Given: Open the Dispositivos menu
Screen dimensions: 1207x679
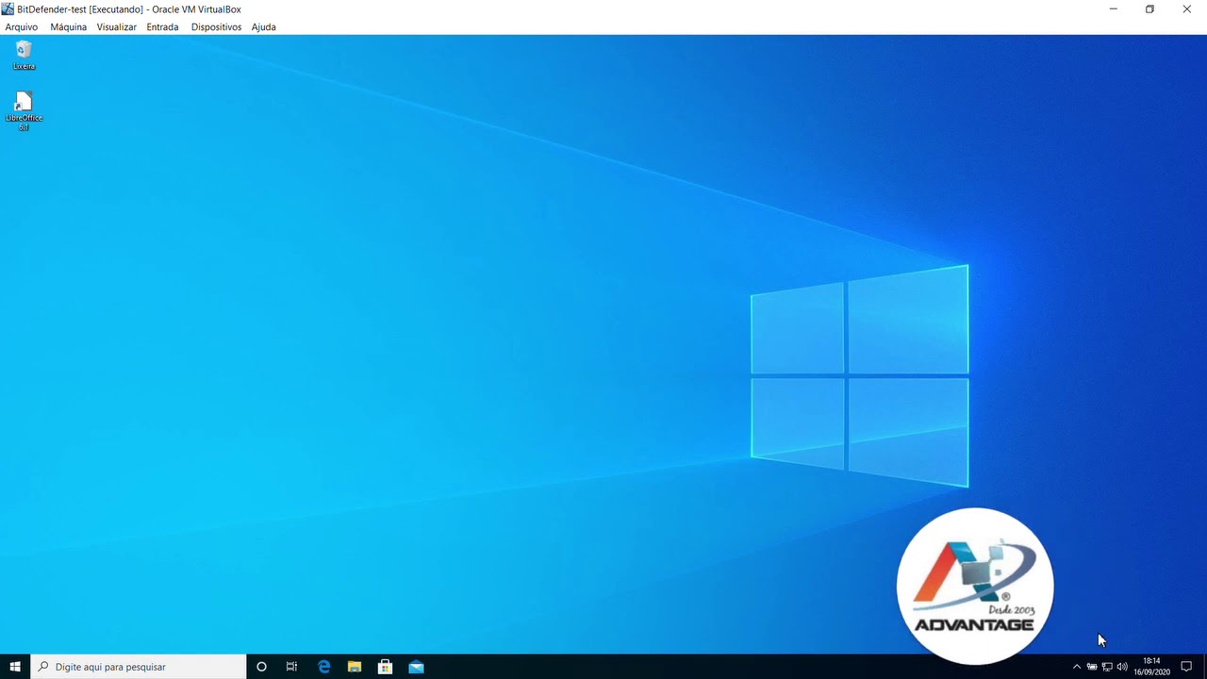Looking at the screenshot, I should click(x=216, y=27).
